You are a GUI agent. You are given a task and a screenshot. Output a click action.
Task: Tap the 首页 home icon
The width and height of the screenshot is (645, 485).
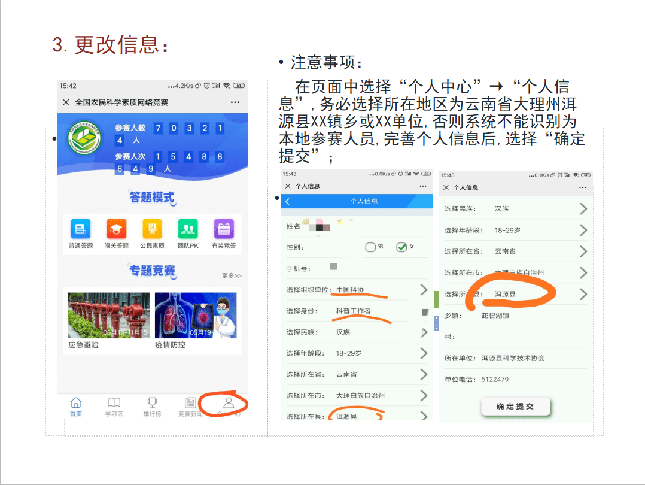click(x=75, y=406)
